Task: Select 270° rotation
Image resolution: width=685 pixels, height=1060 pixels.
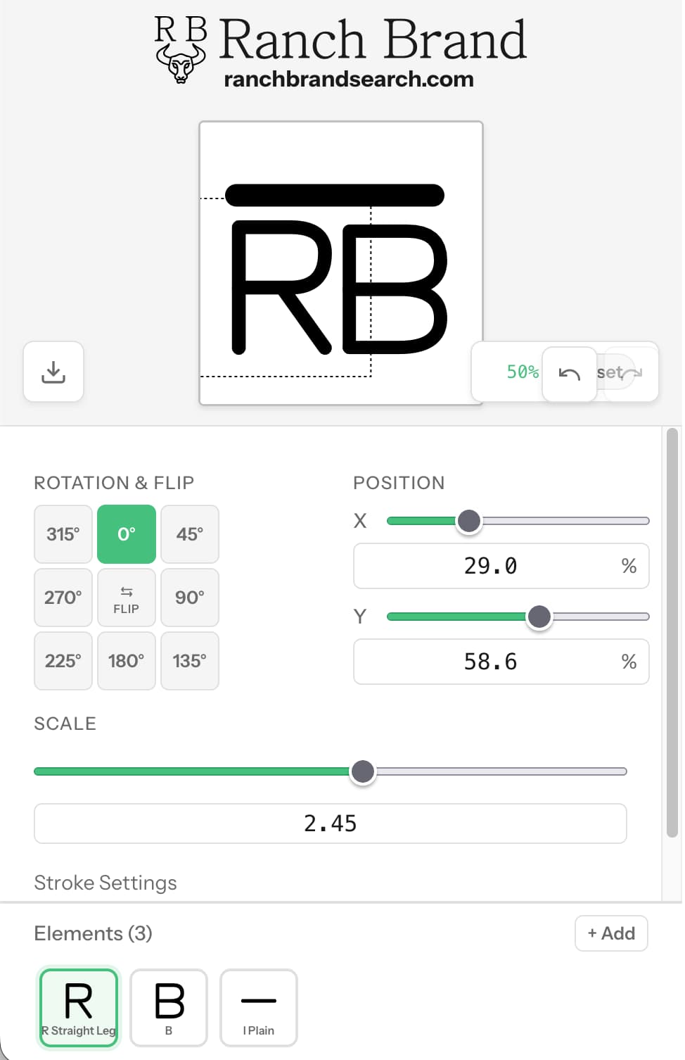Action: tap(63, 598)
